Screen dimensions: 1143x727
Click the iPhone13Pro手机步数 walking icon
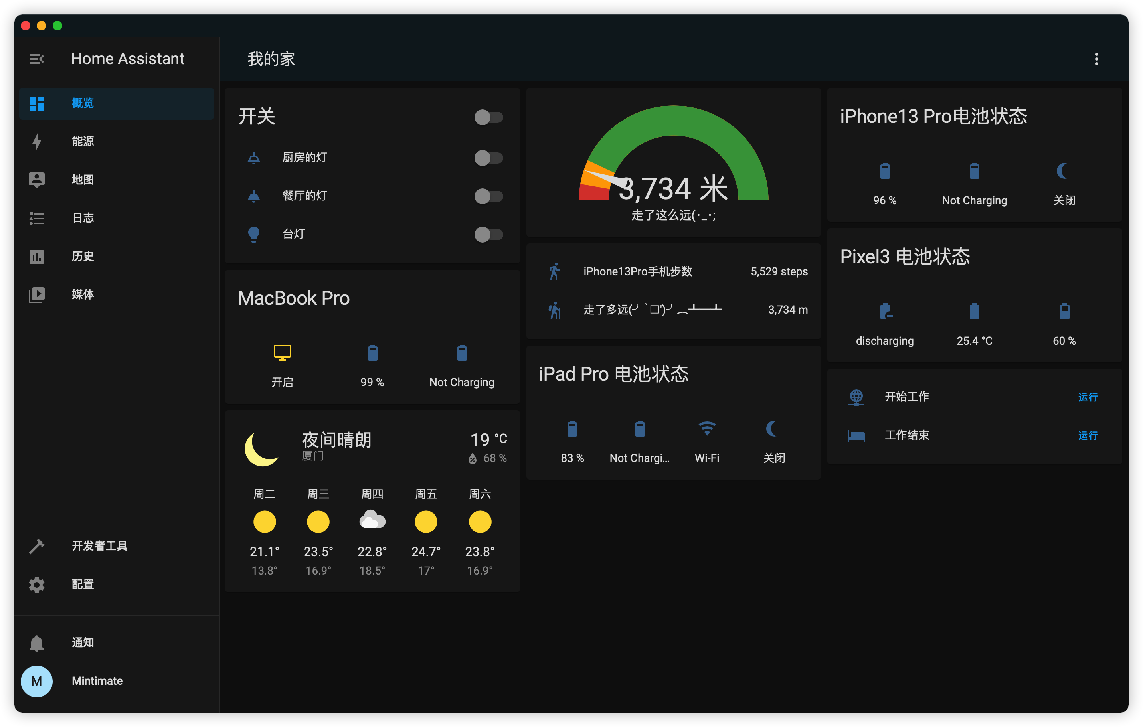click(x=554, y=271)
